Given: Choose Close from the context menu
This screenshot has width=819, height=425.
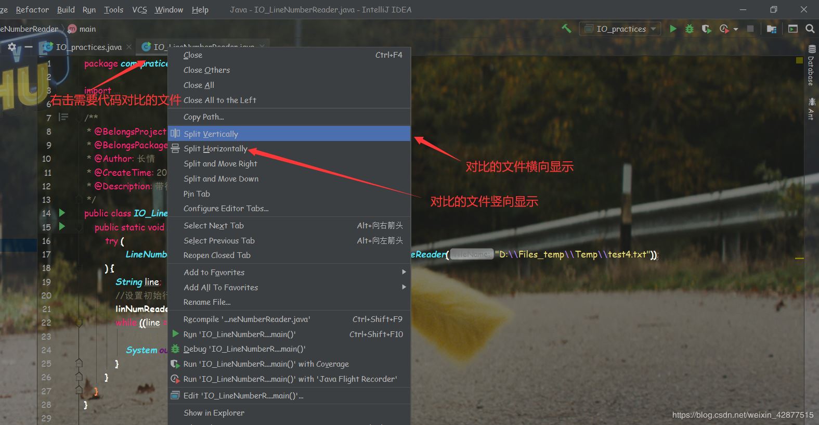Looking at the screenshot, I should [289, 55].
